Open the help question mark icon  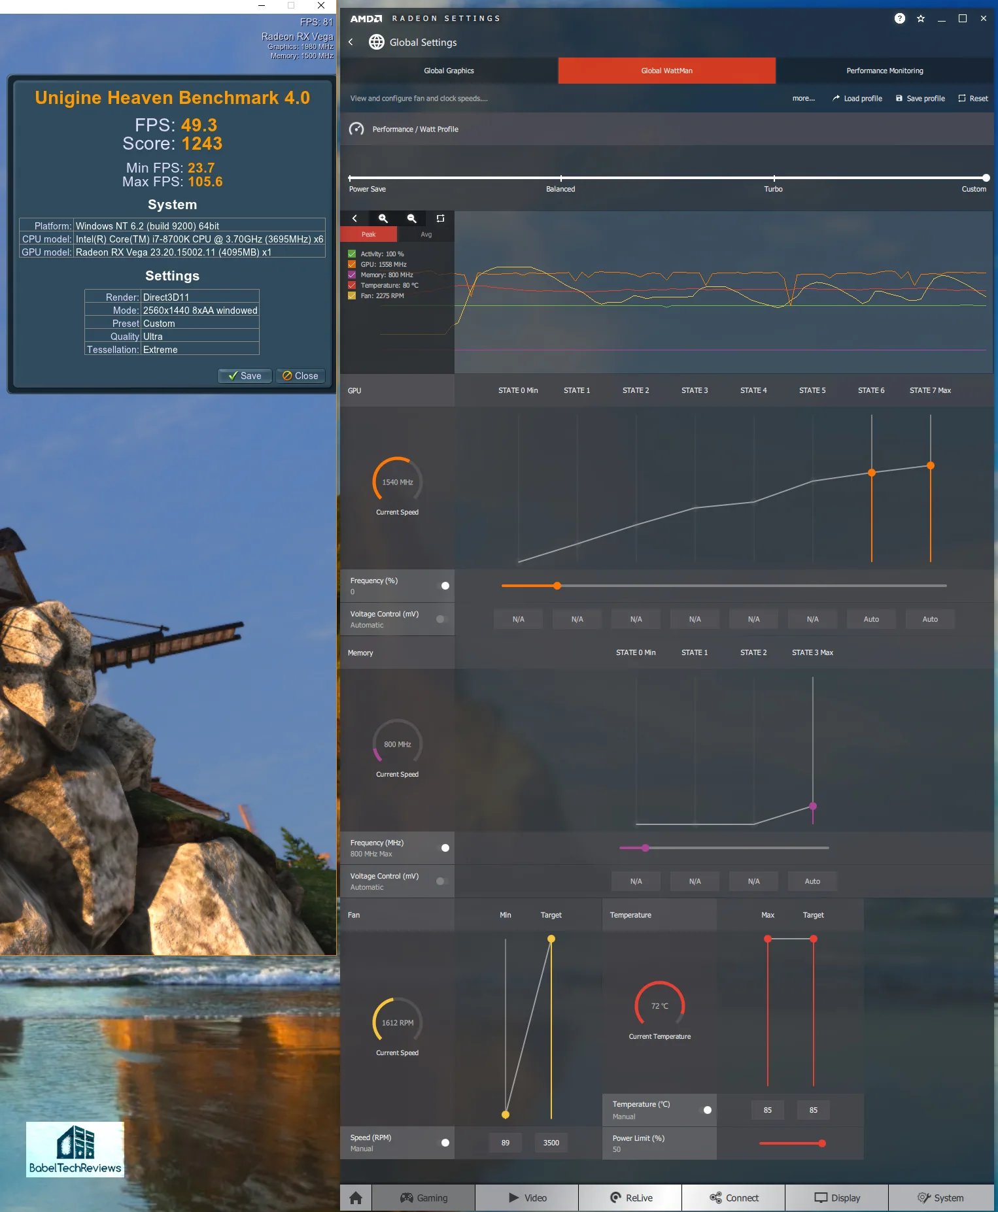point(900,18)
